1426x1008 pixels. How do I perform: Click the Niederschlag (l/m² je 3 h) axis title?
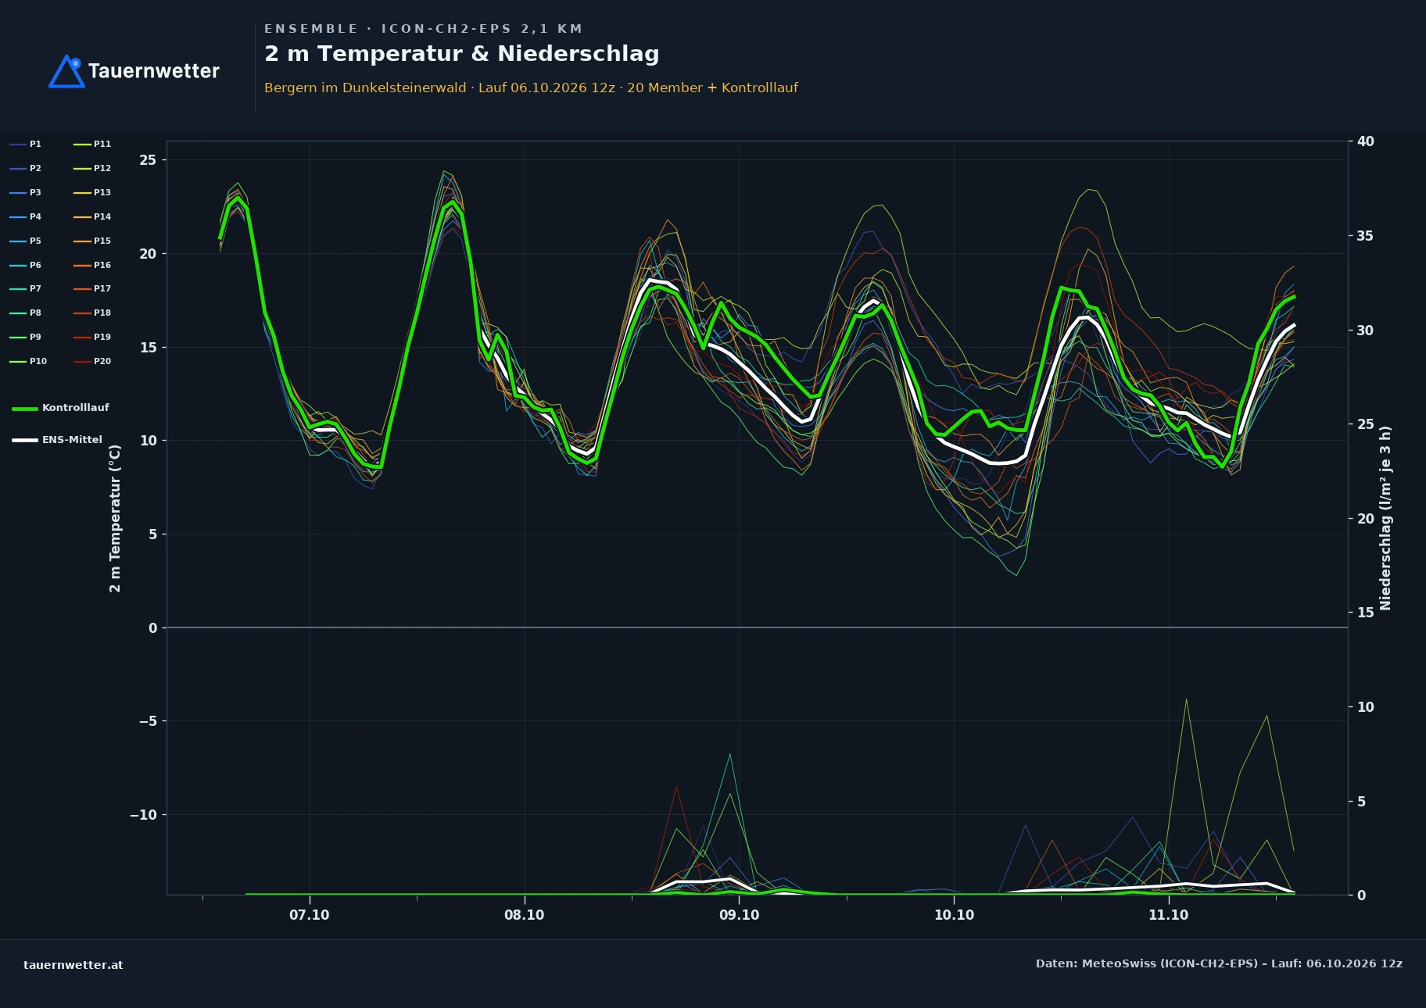(1385, 518)
